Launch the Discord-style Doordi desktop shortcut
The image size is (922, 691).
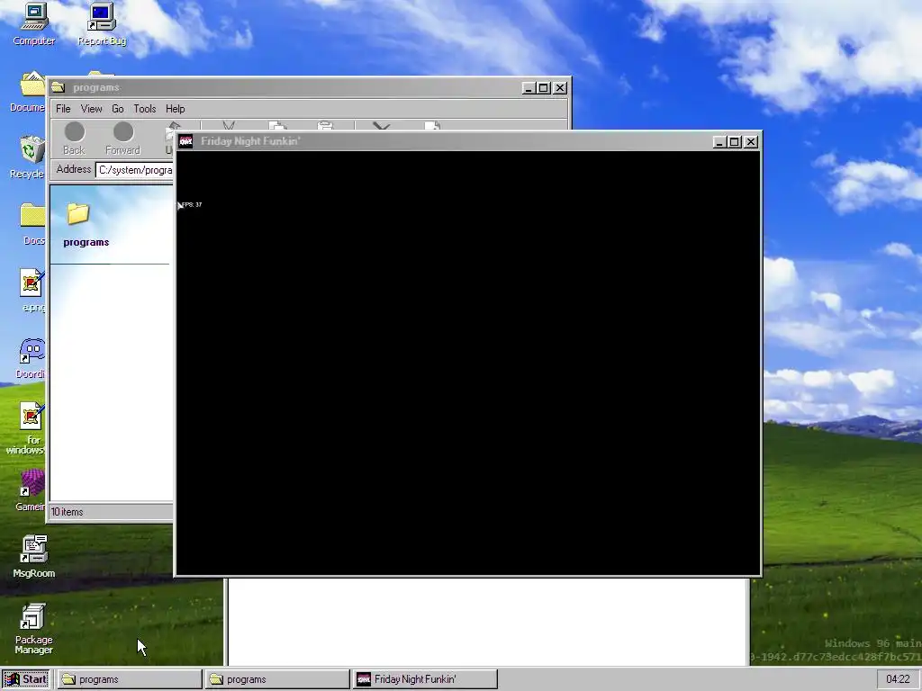coord(31,358)
